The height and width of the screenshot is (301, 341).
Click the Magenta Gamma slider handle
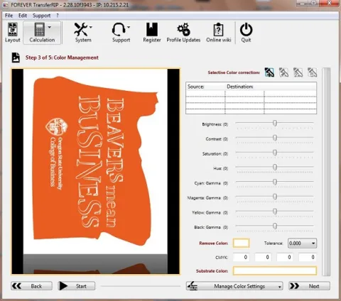click(x=275, y=197)
